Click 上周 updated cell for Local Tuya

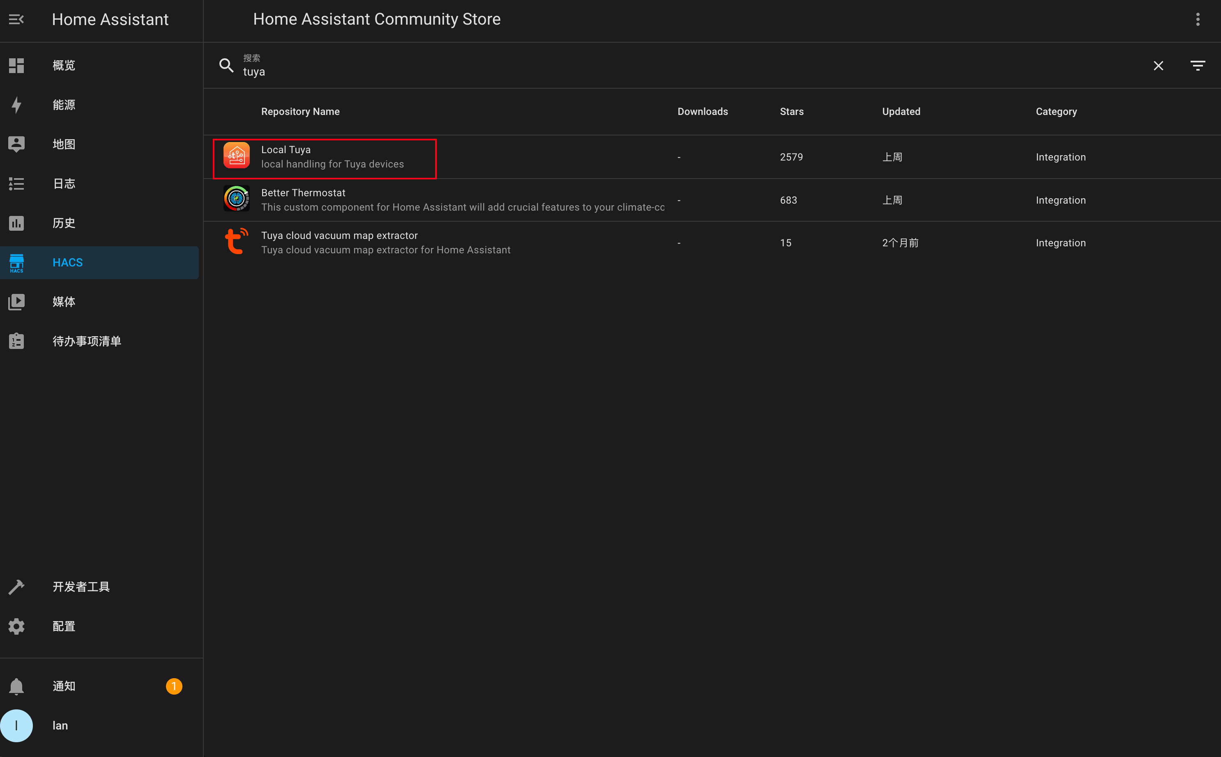(x=892, y=157)
